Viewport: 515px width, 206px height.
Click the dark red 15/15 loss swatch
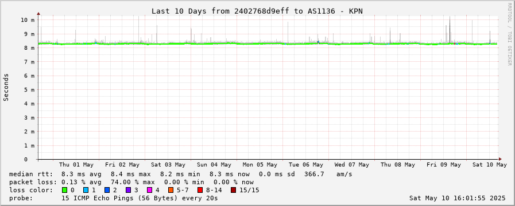233,190
